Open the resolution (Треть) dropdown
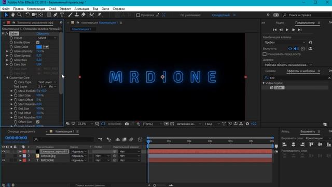 [x=152, y=124]
